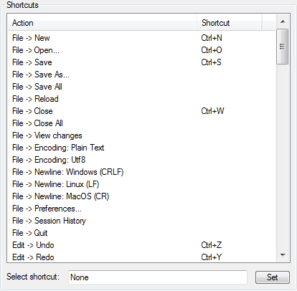Select the File -> Session History row
Image resolution: width=297 pixels, height=291 pixels.
pyautogui.click(x=141, y=221)
